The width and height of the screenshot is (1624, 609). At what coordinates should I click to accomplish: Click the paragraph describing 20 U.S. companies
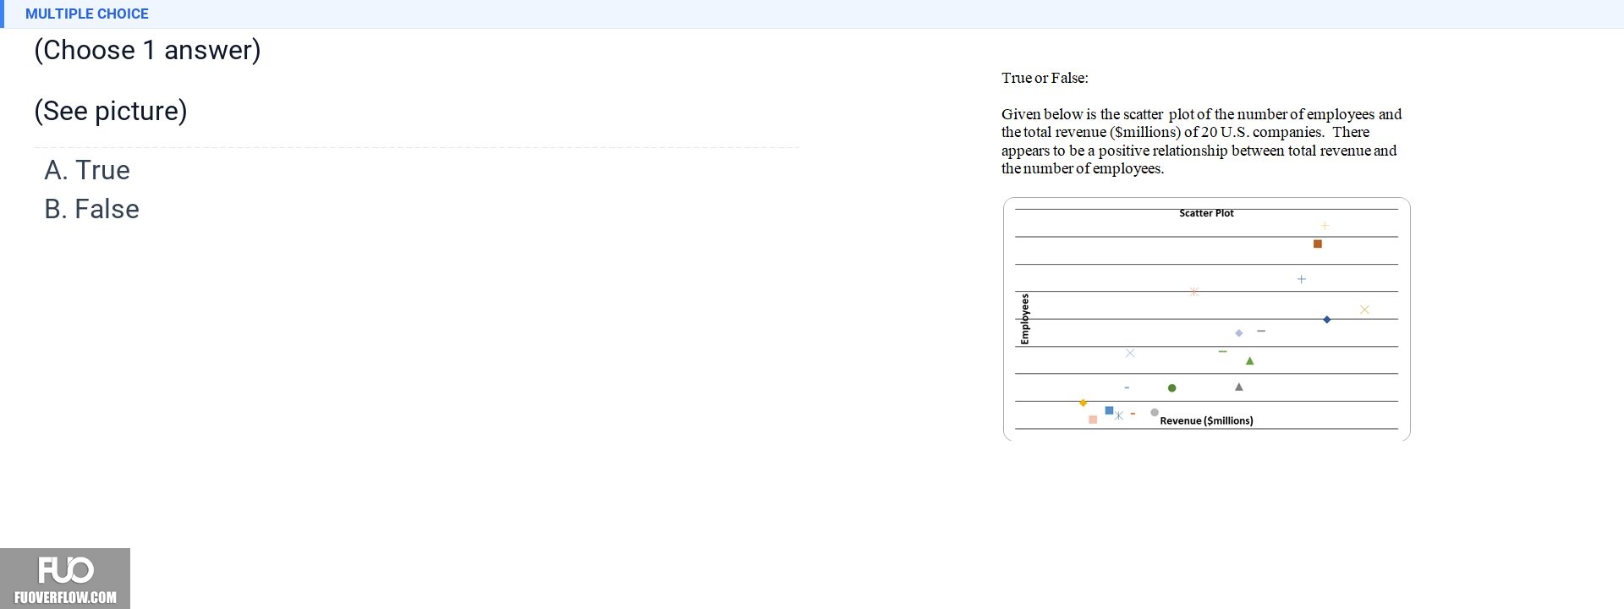tap(1201, 141)
